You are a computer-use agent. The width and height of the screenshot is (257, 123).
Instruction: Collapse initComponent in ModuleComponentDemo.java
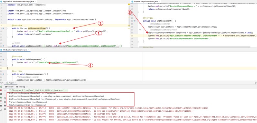click(7, 59)
